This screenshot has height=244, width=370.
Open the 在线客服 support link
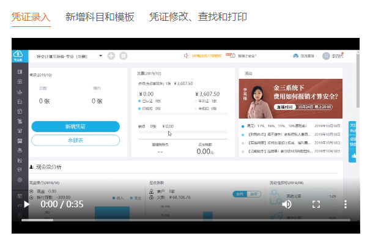coord(307,56)
